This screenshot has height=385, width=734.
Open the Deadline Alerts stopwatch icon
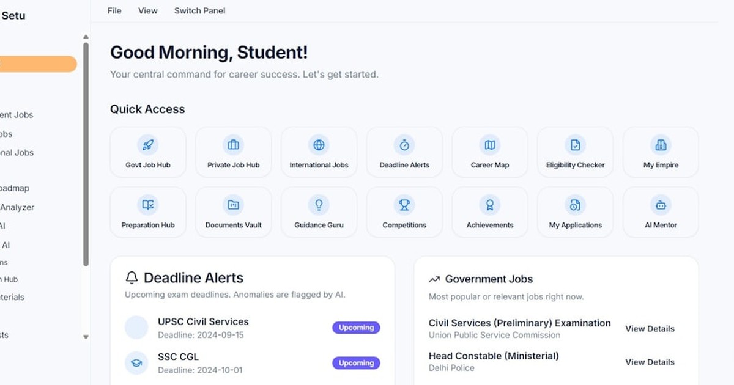click(x=404, y=145)
